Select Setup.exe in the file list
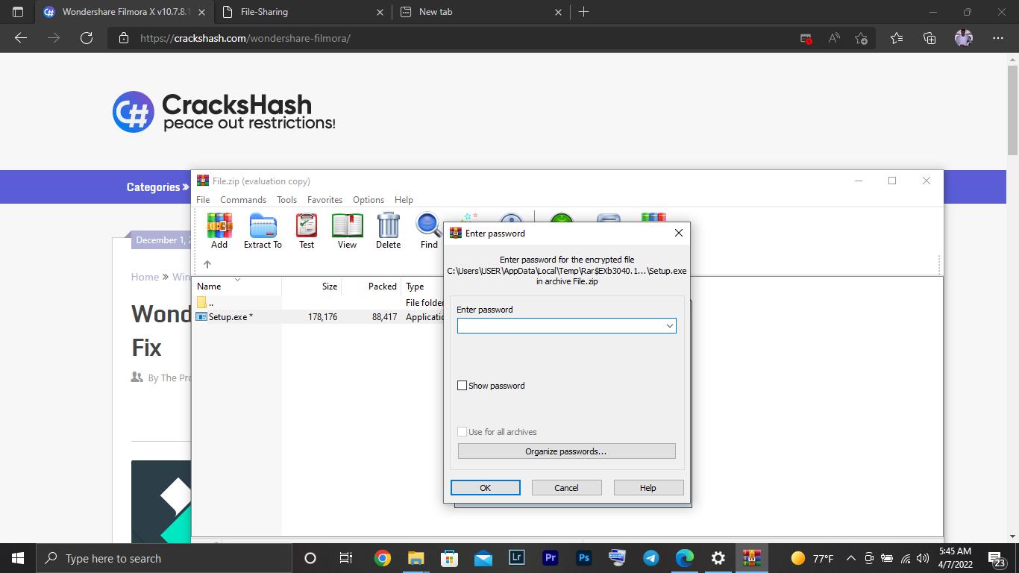 pos(231,317)
